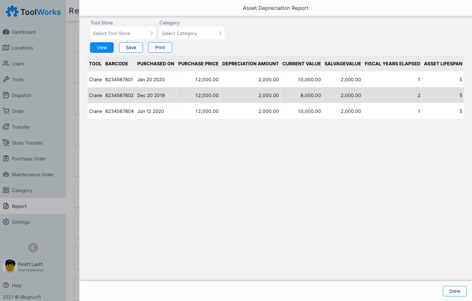Go to the Report section
The width and height of the screenshot is (472, 301).
click(x=20, y=206)
